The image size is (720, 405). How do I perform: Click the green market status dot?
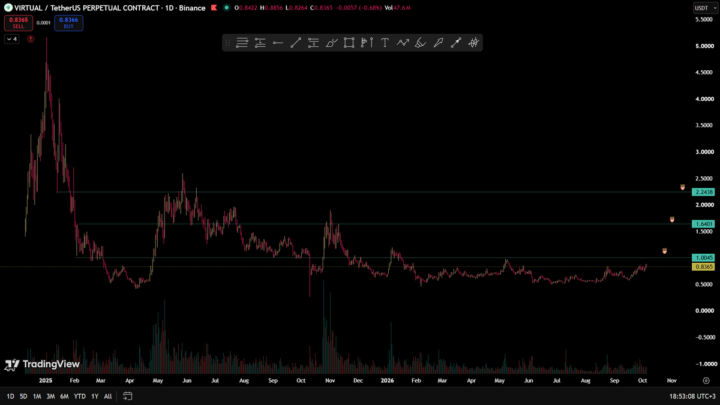coord(226,8)
